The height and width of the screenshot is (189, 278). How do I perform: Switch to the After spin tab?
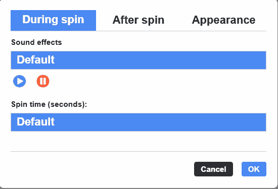coord(138,20)
